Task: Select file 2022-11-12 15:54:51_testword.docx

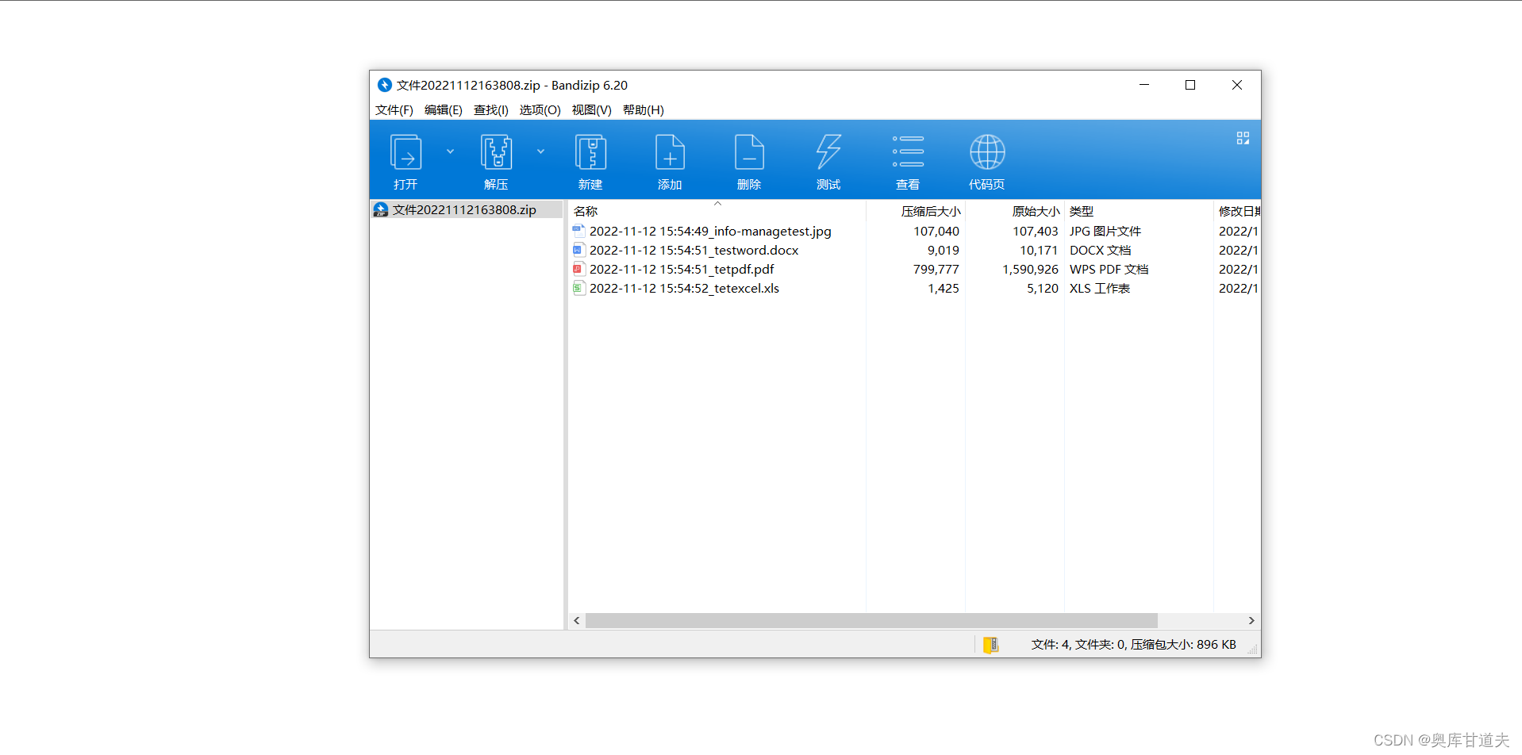Action: tap(694, 250)
